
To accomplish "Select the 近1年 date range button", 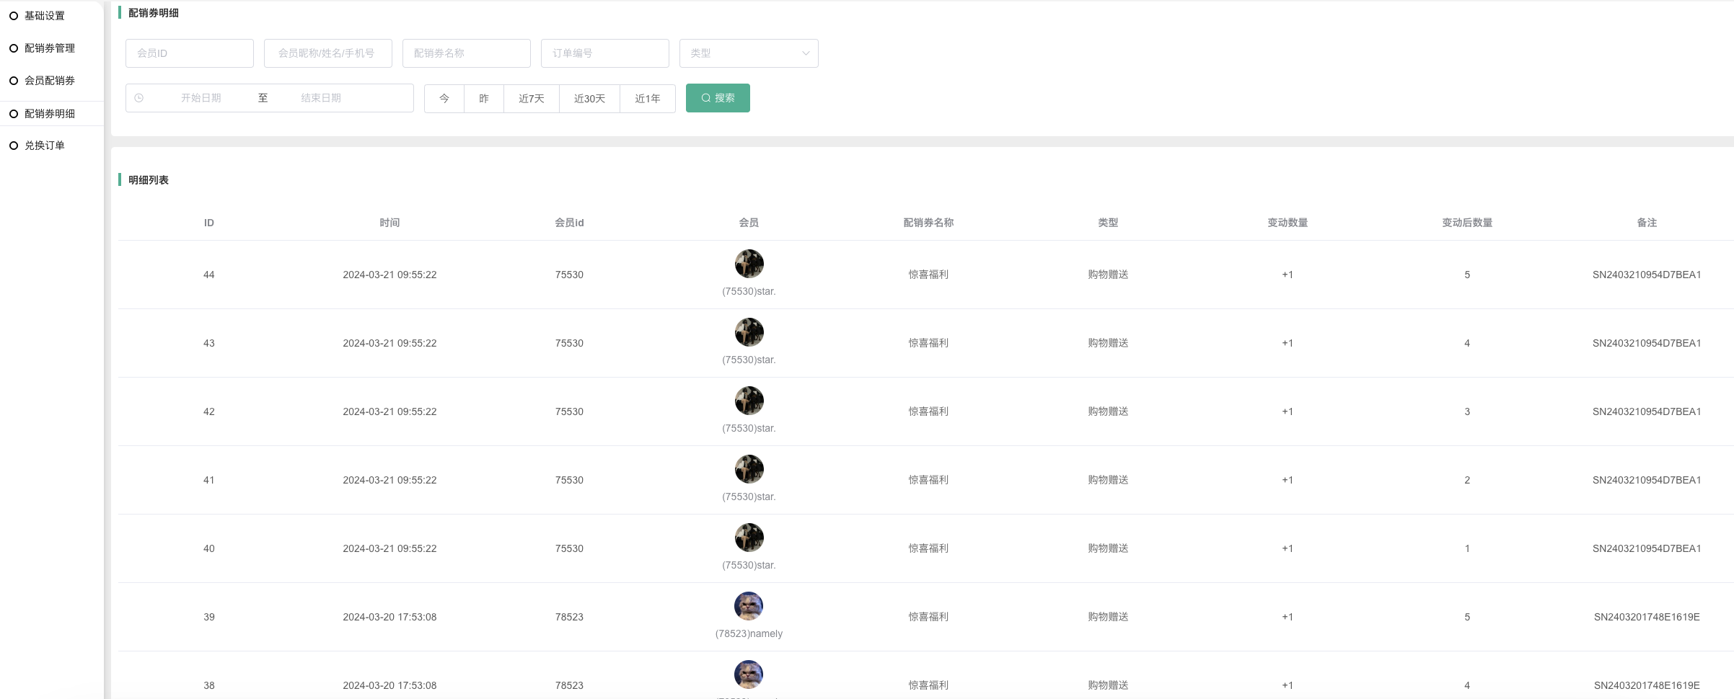I will click(x=648, y=99).
